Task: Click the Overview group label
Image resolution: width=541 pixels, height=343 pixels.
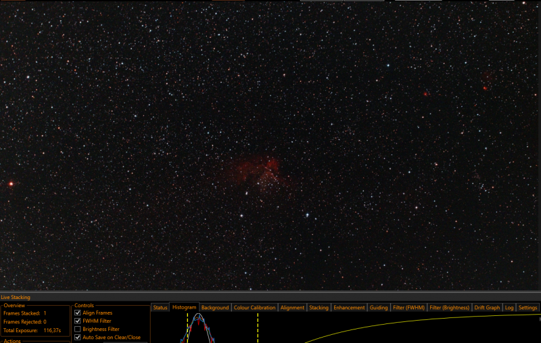Action: click(x=14, y=305)
